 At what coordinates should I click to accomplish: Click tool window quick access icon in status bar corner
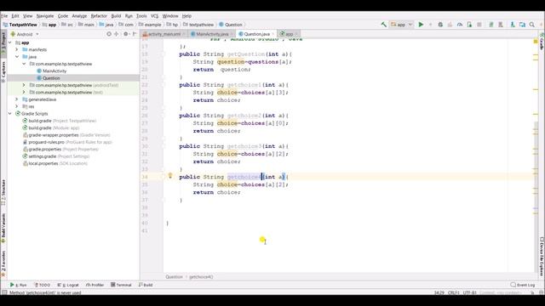point(3,292)
